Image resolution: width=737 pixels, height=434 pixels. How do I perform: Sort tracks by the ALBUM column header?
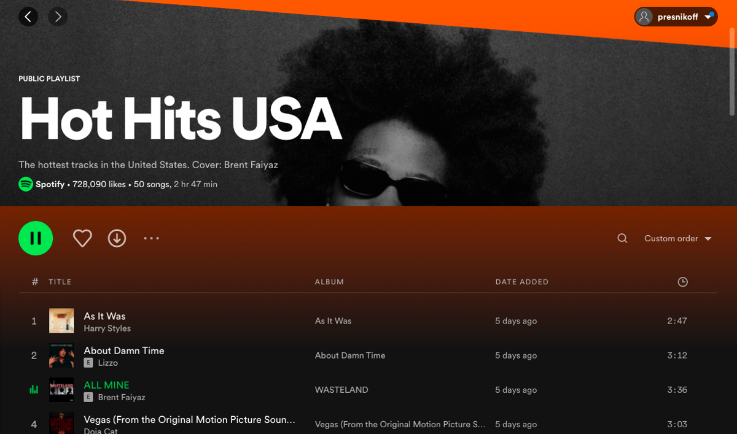(x=329, y=282)
